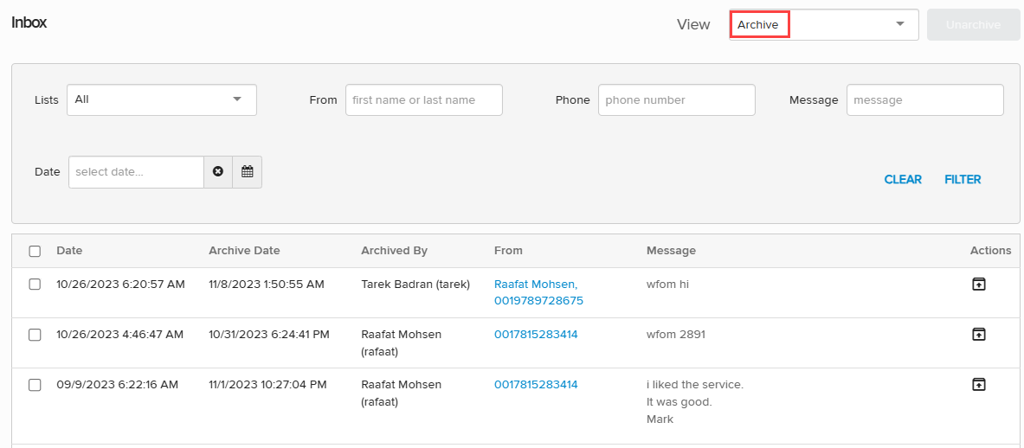Click the disabled Unarchive button
This screenshot has height=448, width=1024.
pos(973,25)
